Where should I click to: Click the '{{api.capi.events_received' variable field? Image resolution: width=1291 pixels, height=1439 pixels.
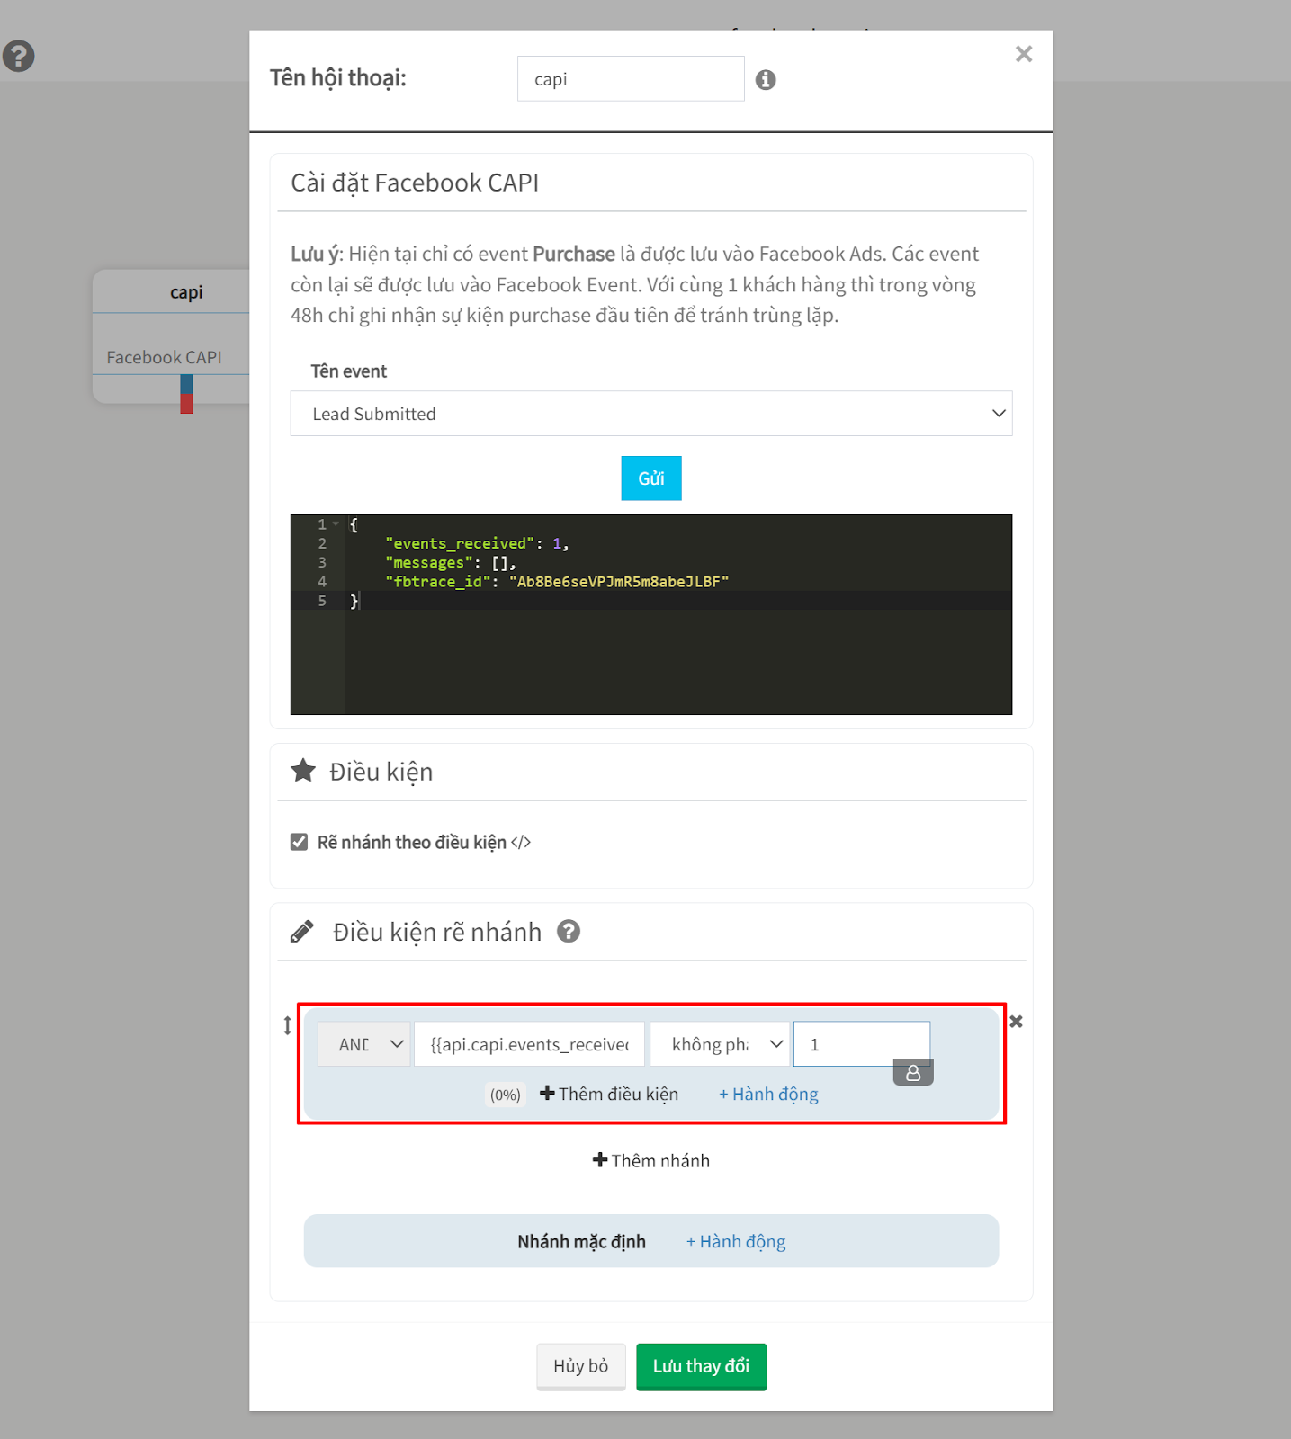pyautogui.click(x=529, y=1044)
